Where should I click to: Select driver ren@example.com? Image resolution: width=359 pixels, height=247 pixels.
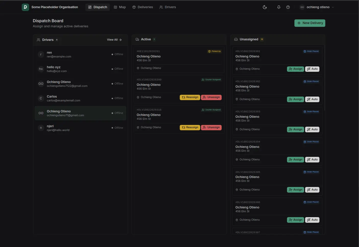click(x=80, y=54)
